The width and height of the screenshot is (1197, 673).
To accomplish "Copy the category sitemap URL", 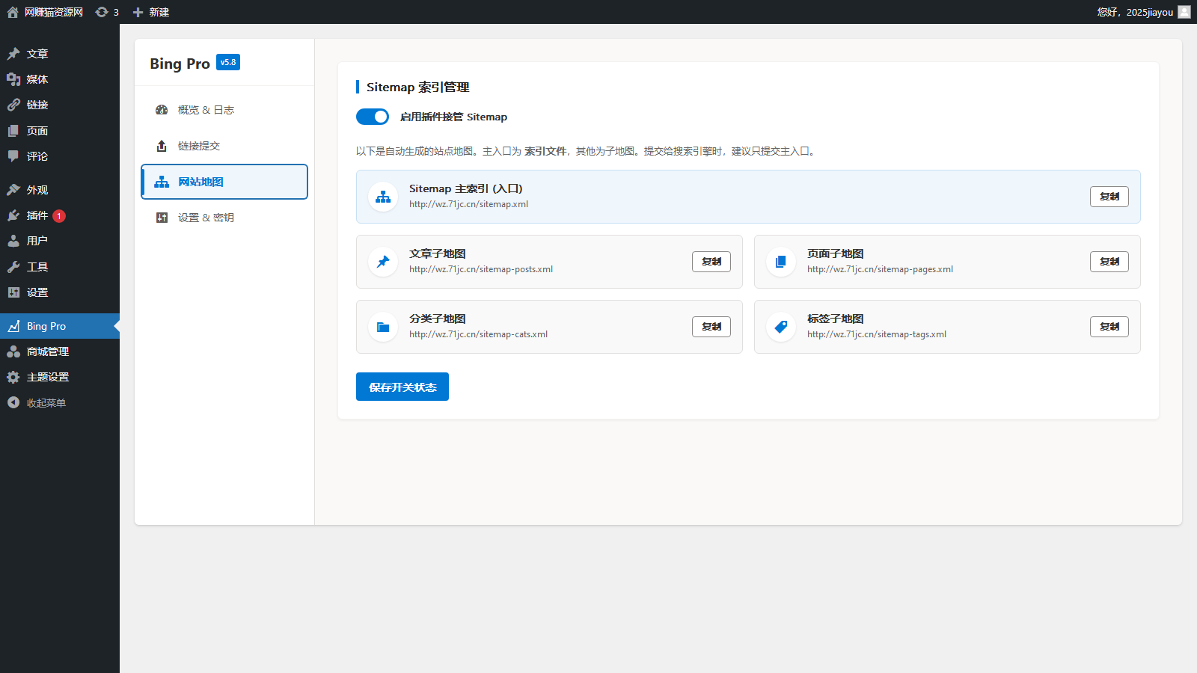I will (x=711, y=327).
